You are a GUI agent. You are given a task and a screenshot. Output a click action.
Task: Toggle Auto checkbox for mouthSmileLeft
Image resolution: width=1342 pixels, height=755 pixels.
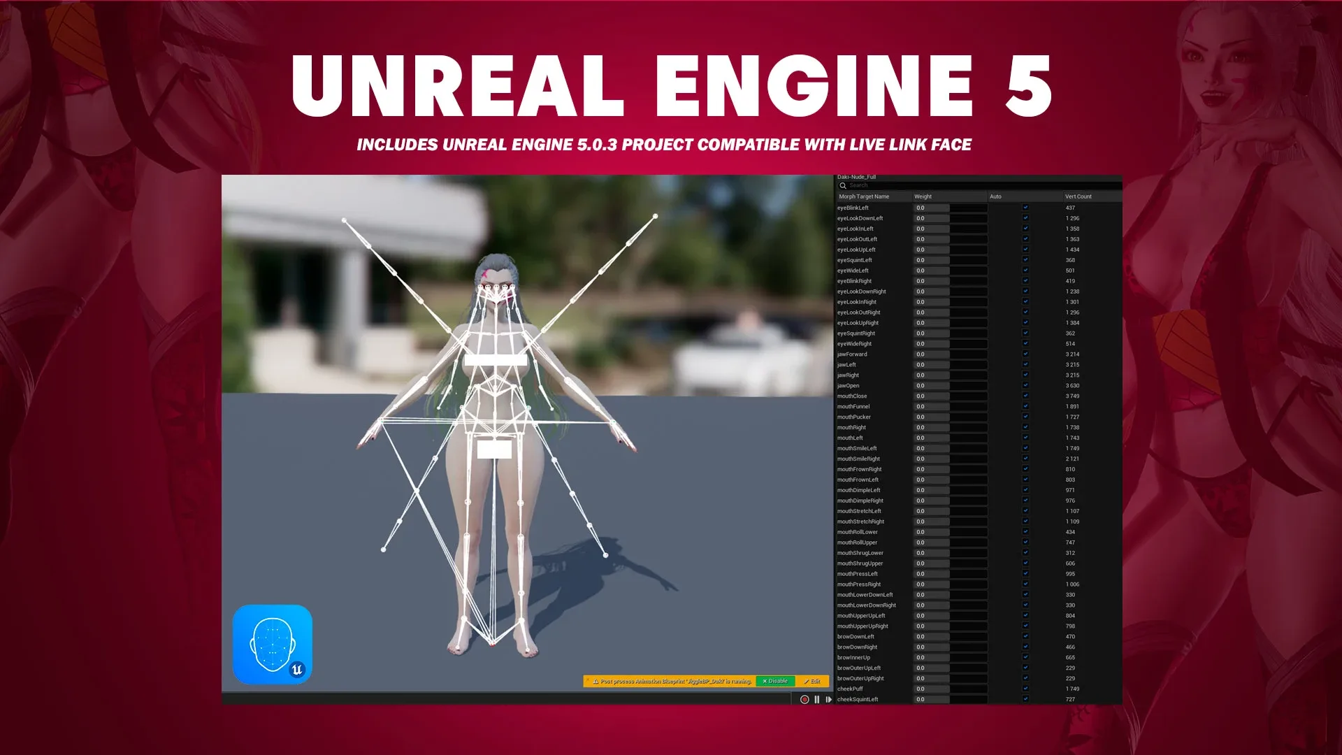click(1025, 449)
